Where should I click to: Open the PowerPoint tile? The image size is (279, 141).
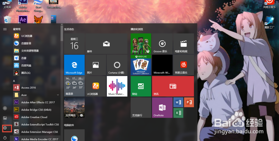[x=189, y=102]
